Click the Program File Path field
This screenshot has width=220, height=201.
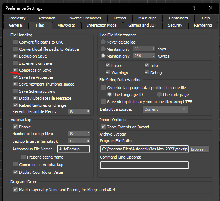(144, 149)
